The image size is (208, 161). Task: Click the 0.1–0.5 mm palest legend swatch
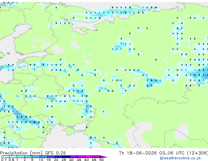coord(6,157)
